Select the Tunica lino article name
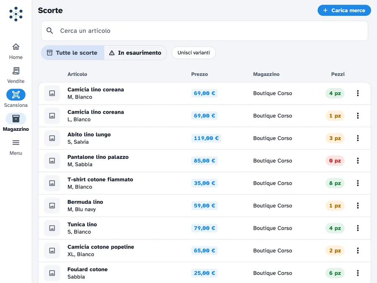 click(x=82, y=224)
